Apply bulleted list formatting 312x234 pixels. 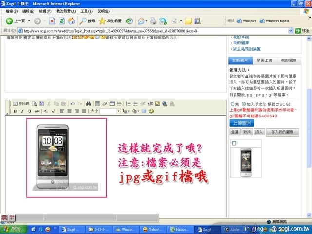[x=136, y=104]
